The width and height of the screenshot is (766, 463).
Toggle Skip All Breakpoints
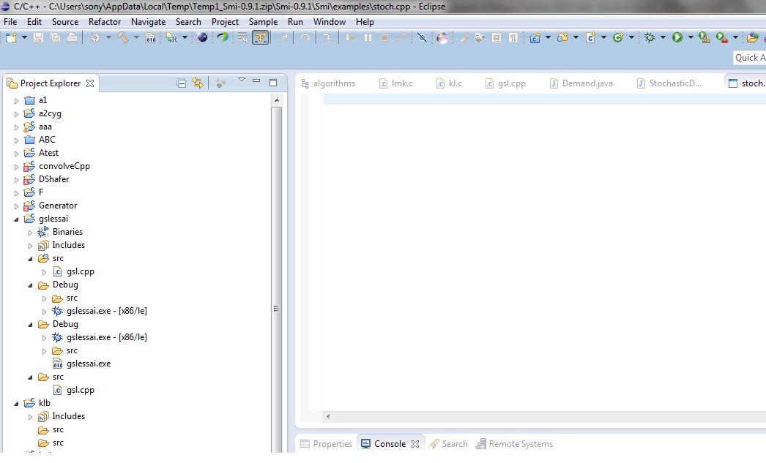[x=422, y=37]
